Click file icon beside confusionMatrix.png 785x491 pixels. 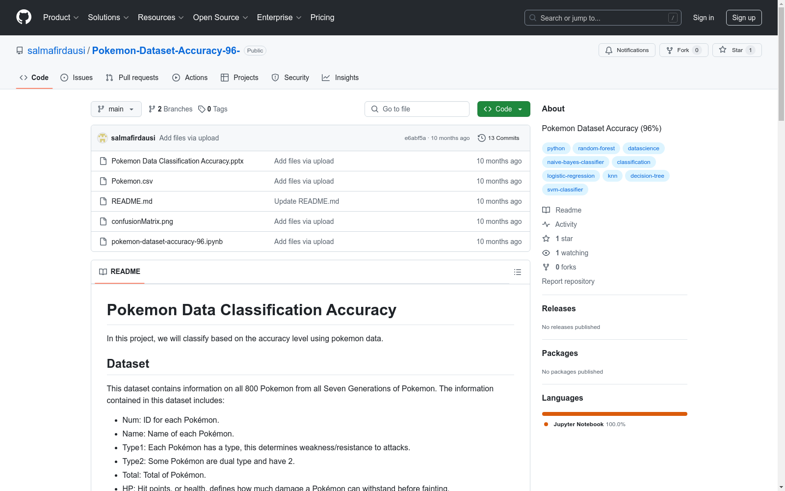pyautogui.click(x=103, y=221)
